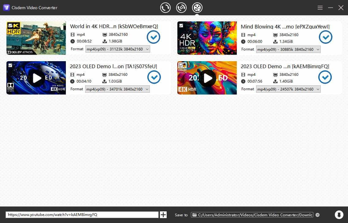348x223 pixels.
Task: Toggle the Mind Blowing 4K video checkbox
Action: point(181,25)
